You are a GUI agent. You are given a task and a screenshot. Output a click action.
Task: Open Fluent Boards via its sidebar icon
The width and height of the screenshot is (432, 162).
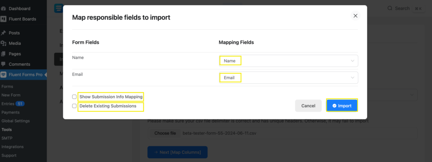pyautogui.click(x=3, y=19)
